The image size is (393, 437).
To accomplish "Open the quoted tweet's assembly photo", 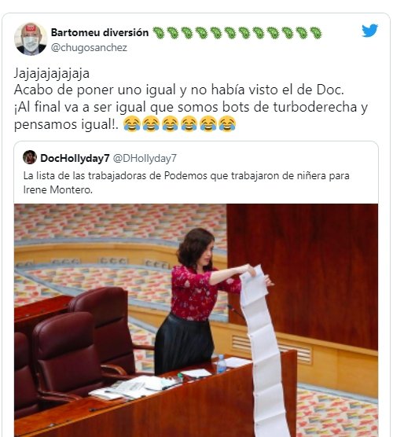I will 196,320.
